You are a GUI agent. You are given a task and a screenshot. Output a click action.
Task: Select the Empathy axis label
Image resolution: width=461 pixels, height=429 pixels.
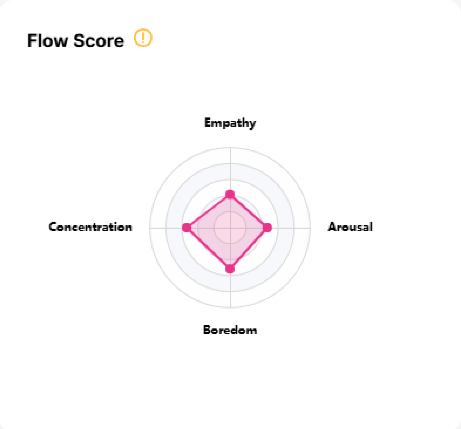(230, 123)
